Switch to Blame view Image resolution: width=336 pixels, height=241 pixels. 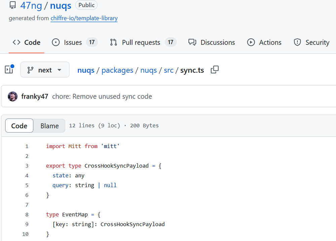click(49, 126)
